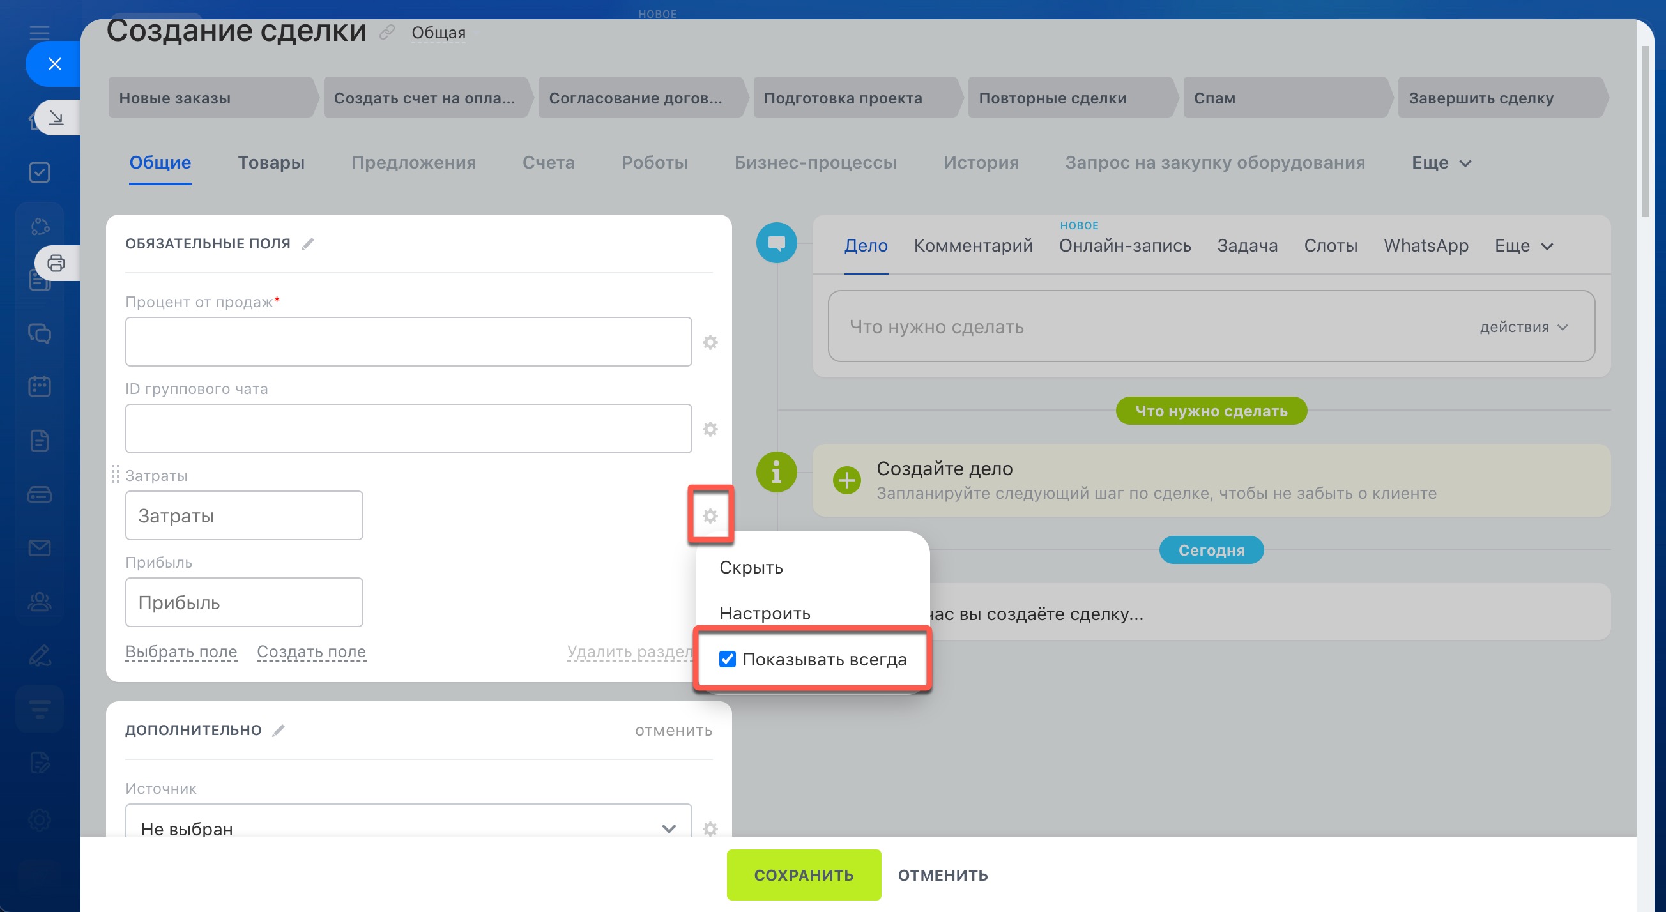1666x912 pixels.
Task: Open the hamburger menu icon in the sidebar
Action: tap(40, 33)
